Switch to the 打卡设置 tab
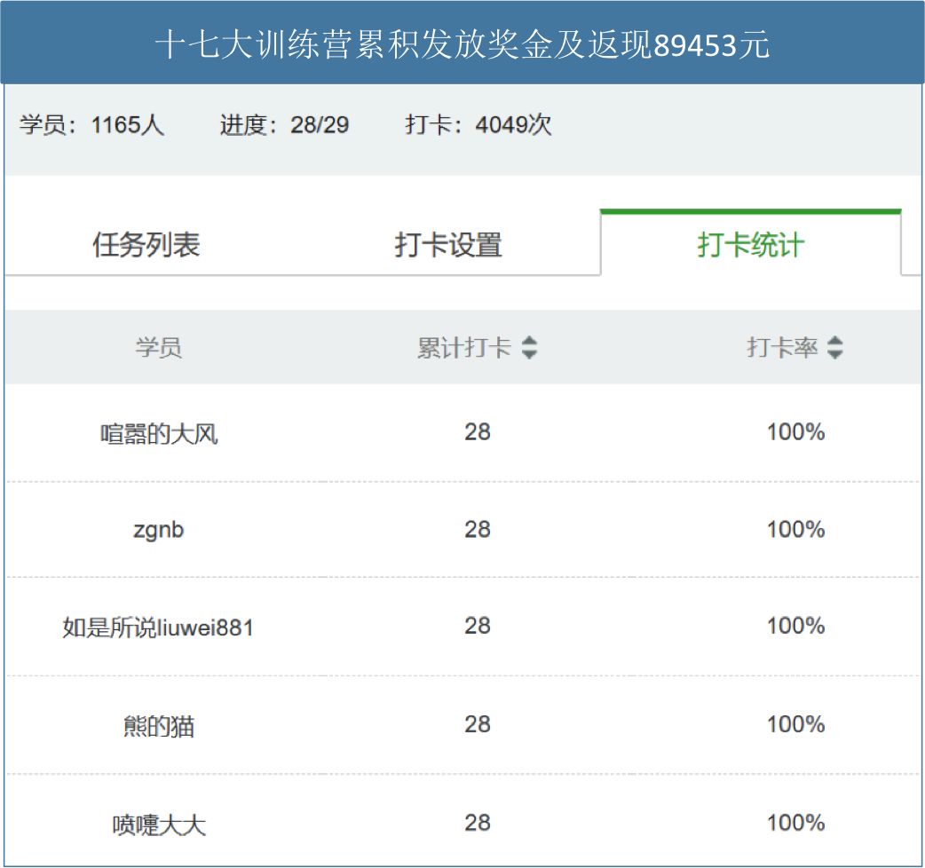 tap(448, 244)
